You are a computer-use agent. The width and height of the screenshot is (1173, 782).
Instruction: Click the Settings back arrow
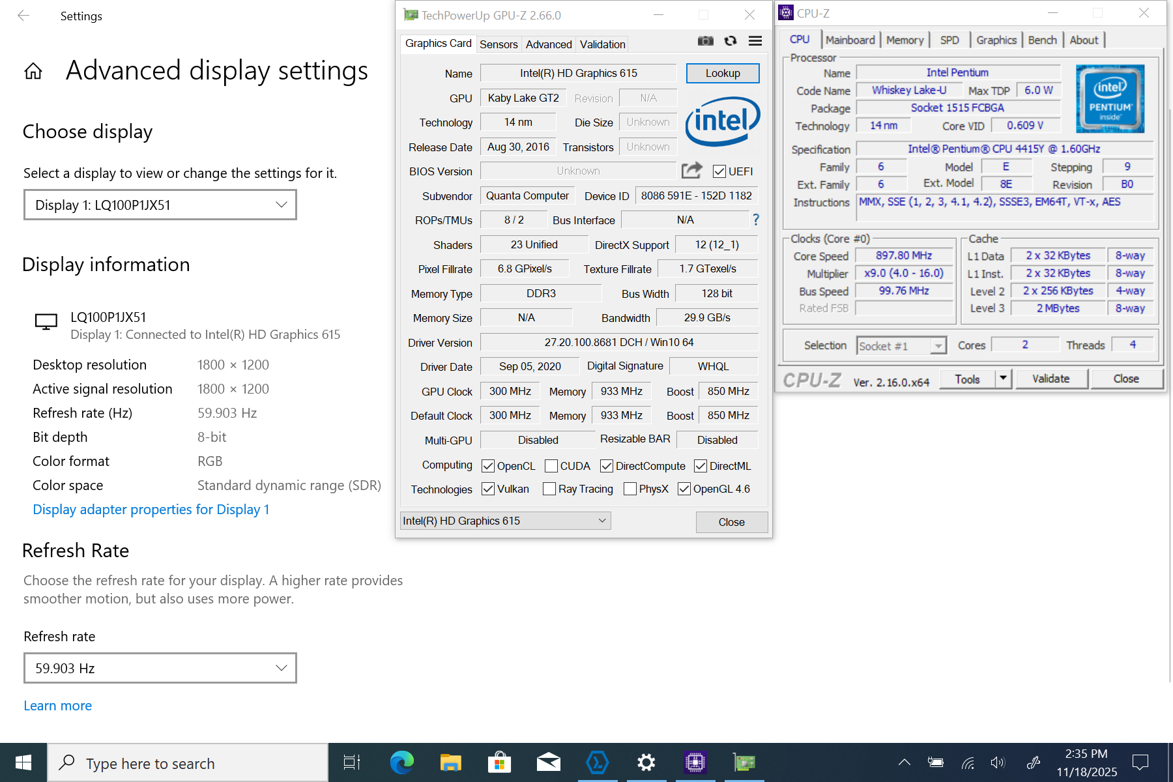pos(23,16)
